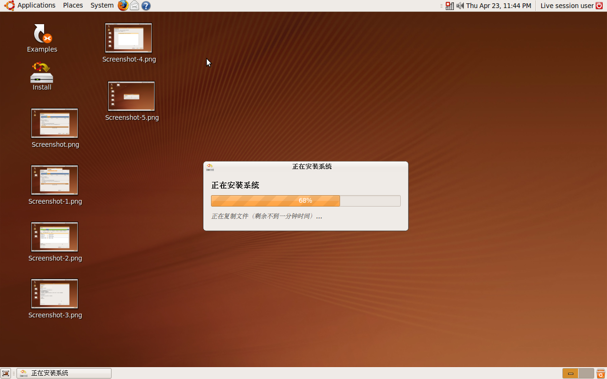Image resolution: width=607 pixels, height=379 pixels.
Task: Open the System menu
Action: tap(102, 6)
